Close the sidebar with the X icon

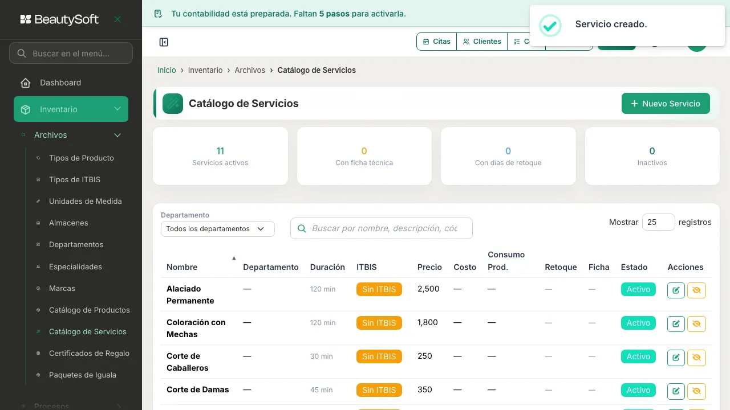point(117,19)
